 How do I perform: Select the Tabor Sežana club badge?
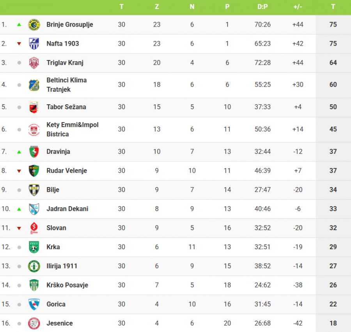(x=34, y=107)
